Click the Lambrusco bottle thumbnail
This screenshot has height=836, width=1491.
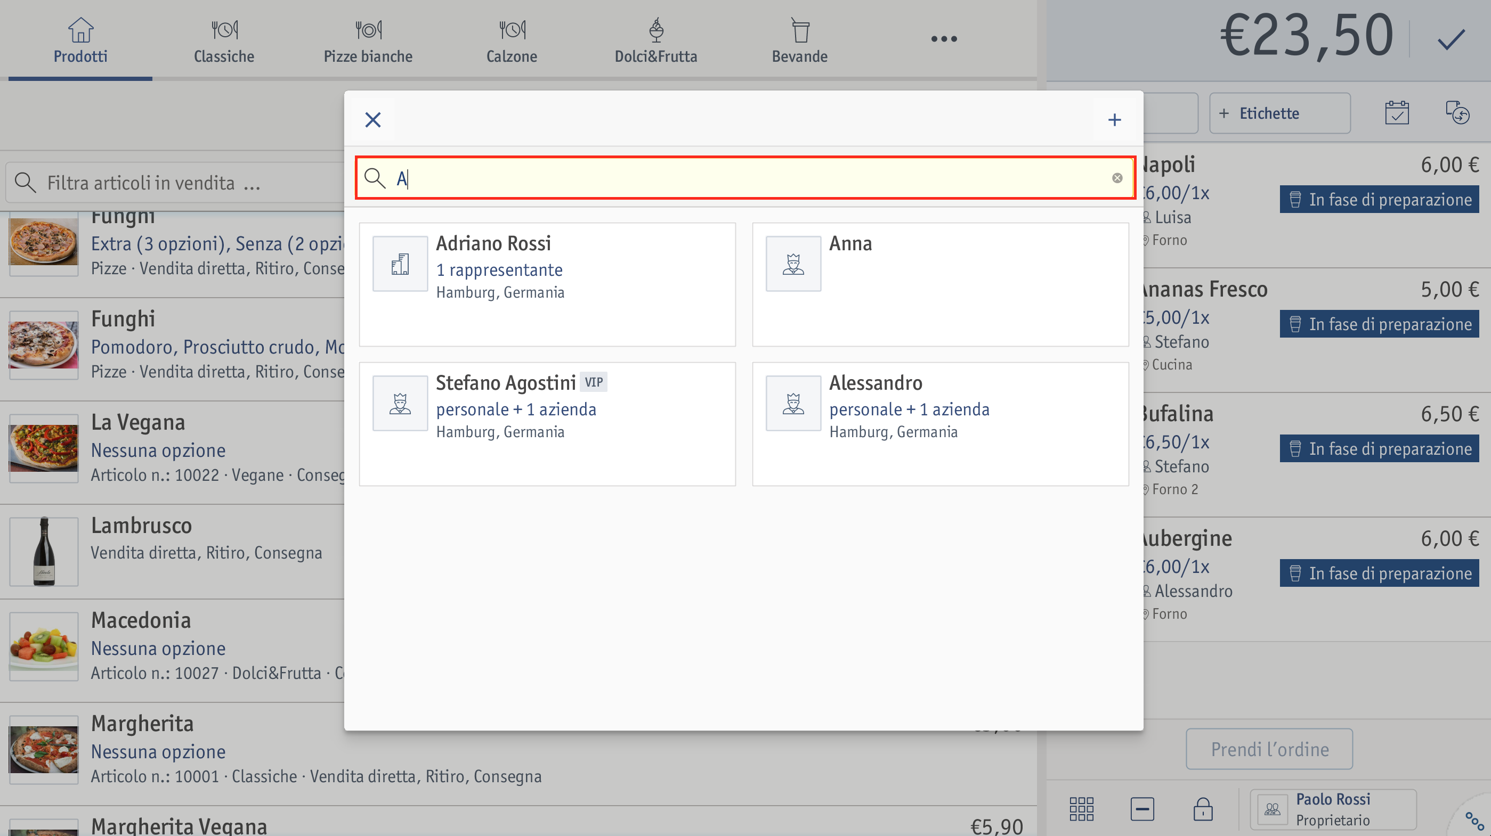coord(44,551)
